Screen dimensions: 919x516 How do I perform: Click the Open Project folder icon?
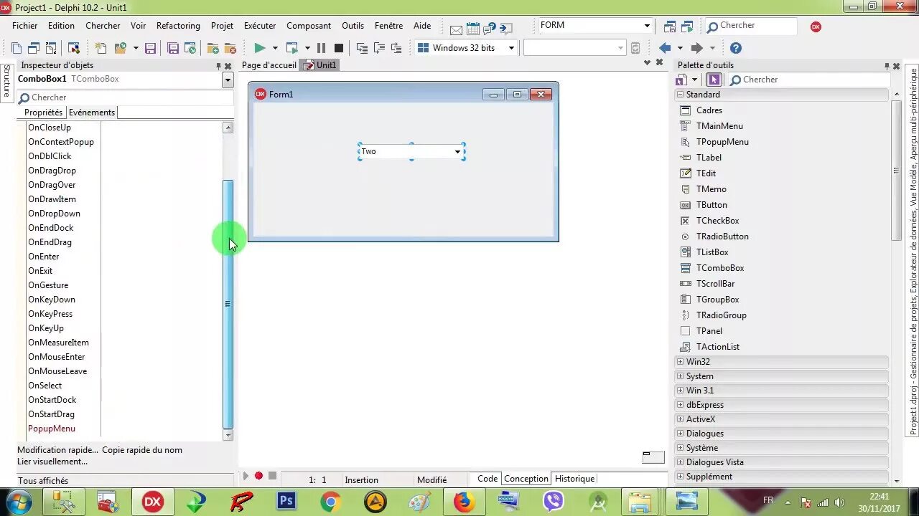pyautogui.click(x=120, y=48)
